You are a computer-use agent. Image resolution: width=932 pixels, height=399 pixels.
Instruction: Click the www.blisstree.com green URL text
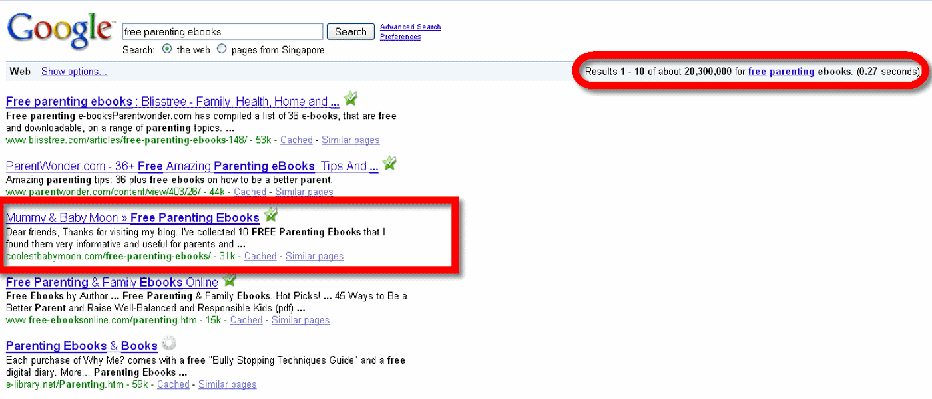pos(125,140)
